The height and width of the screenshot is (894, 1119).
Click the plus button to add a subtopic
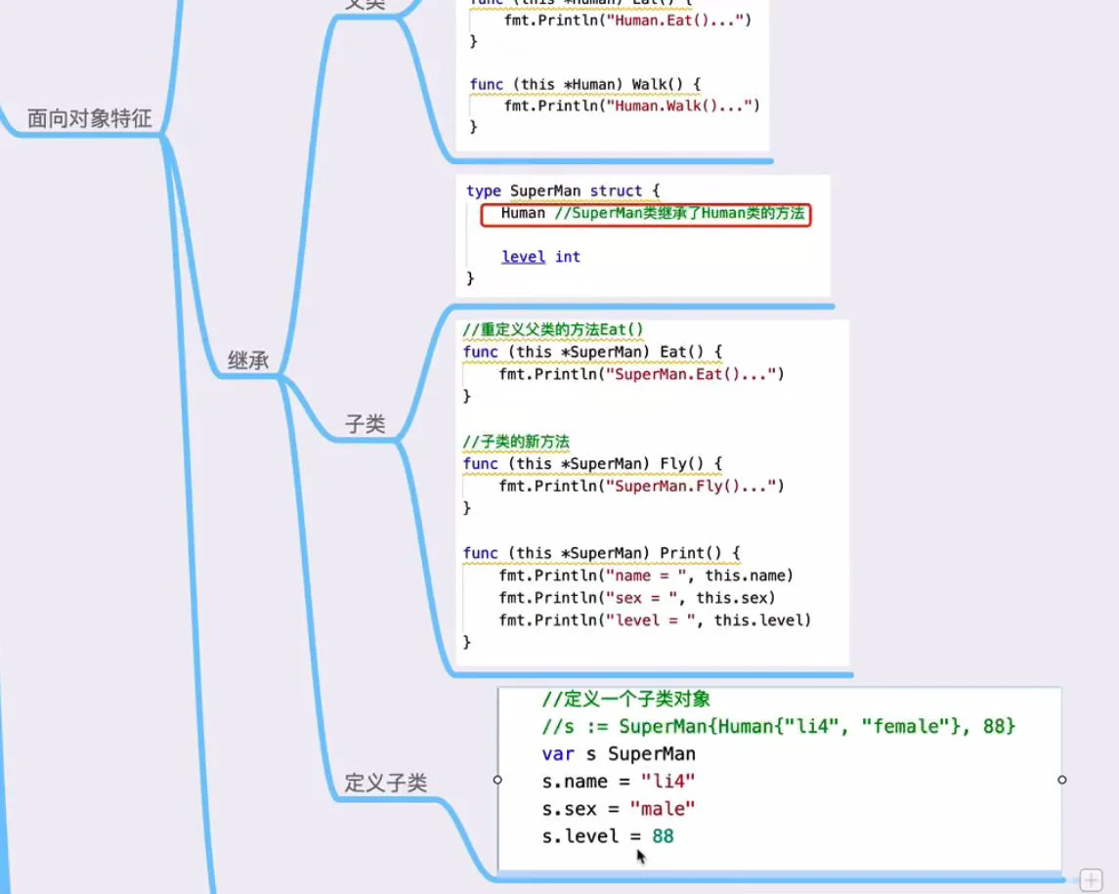[x=1092, y=878]
